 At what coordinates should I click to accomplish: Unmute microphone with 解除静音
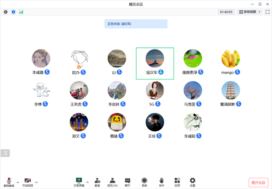[9, 181]
